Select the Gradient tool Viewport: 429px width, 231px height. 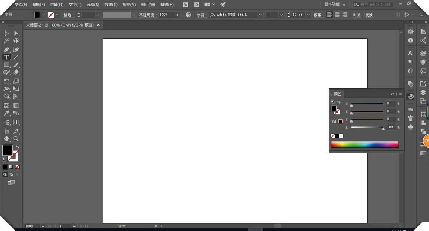click(16, 105)
